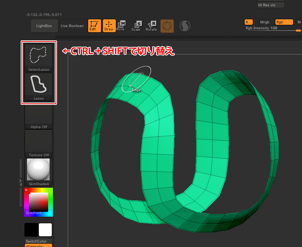This screenshot has width=302, height=247.
Task: Activate the Move transform tool
Action: (120, 26)
